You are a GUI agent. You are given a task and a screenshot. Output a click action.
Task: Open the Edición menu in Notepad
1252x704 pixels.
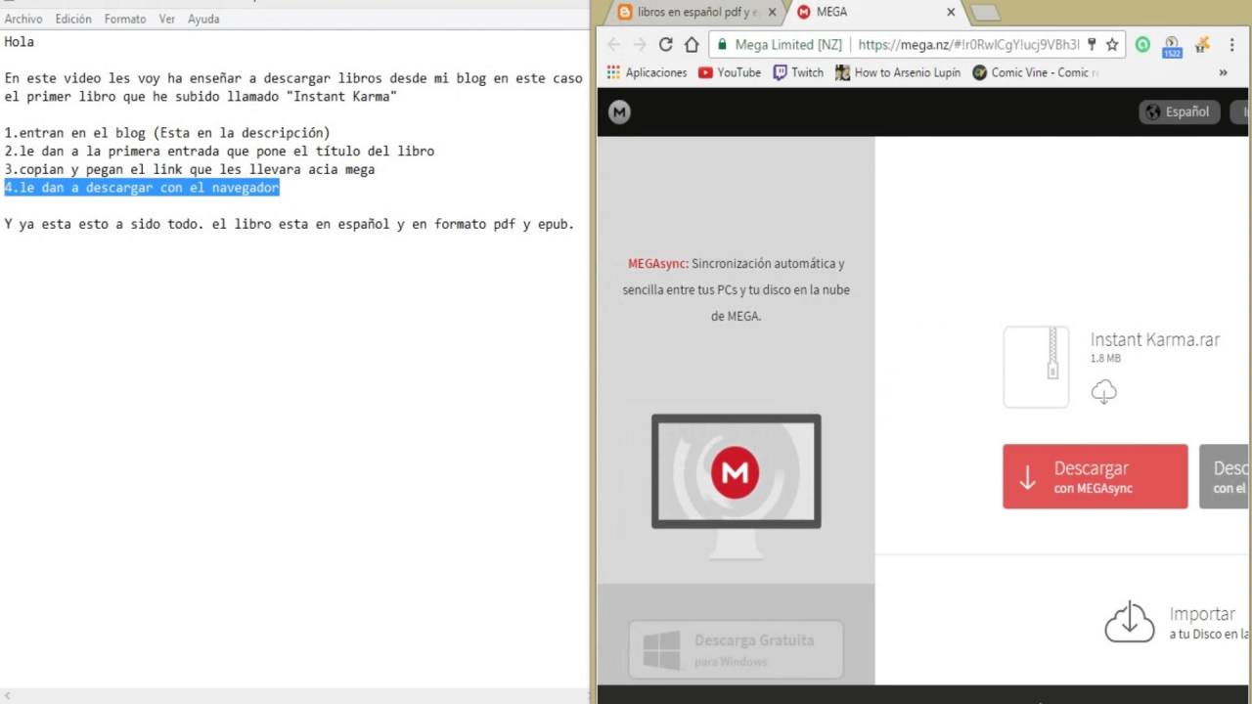[73, 19]
